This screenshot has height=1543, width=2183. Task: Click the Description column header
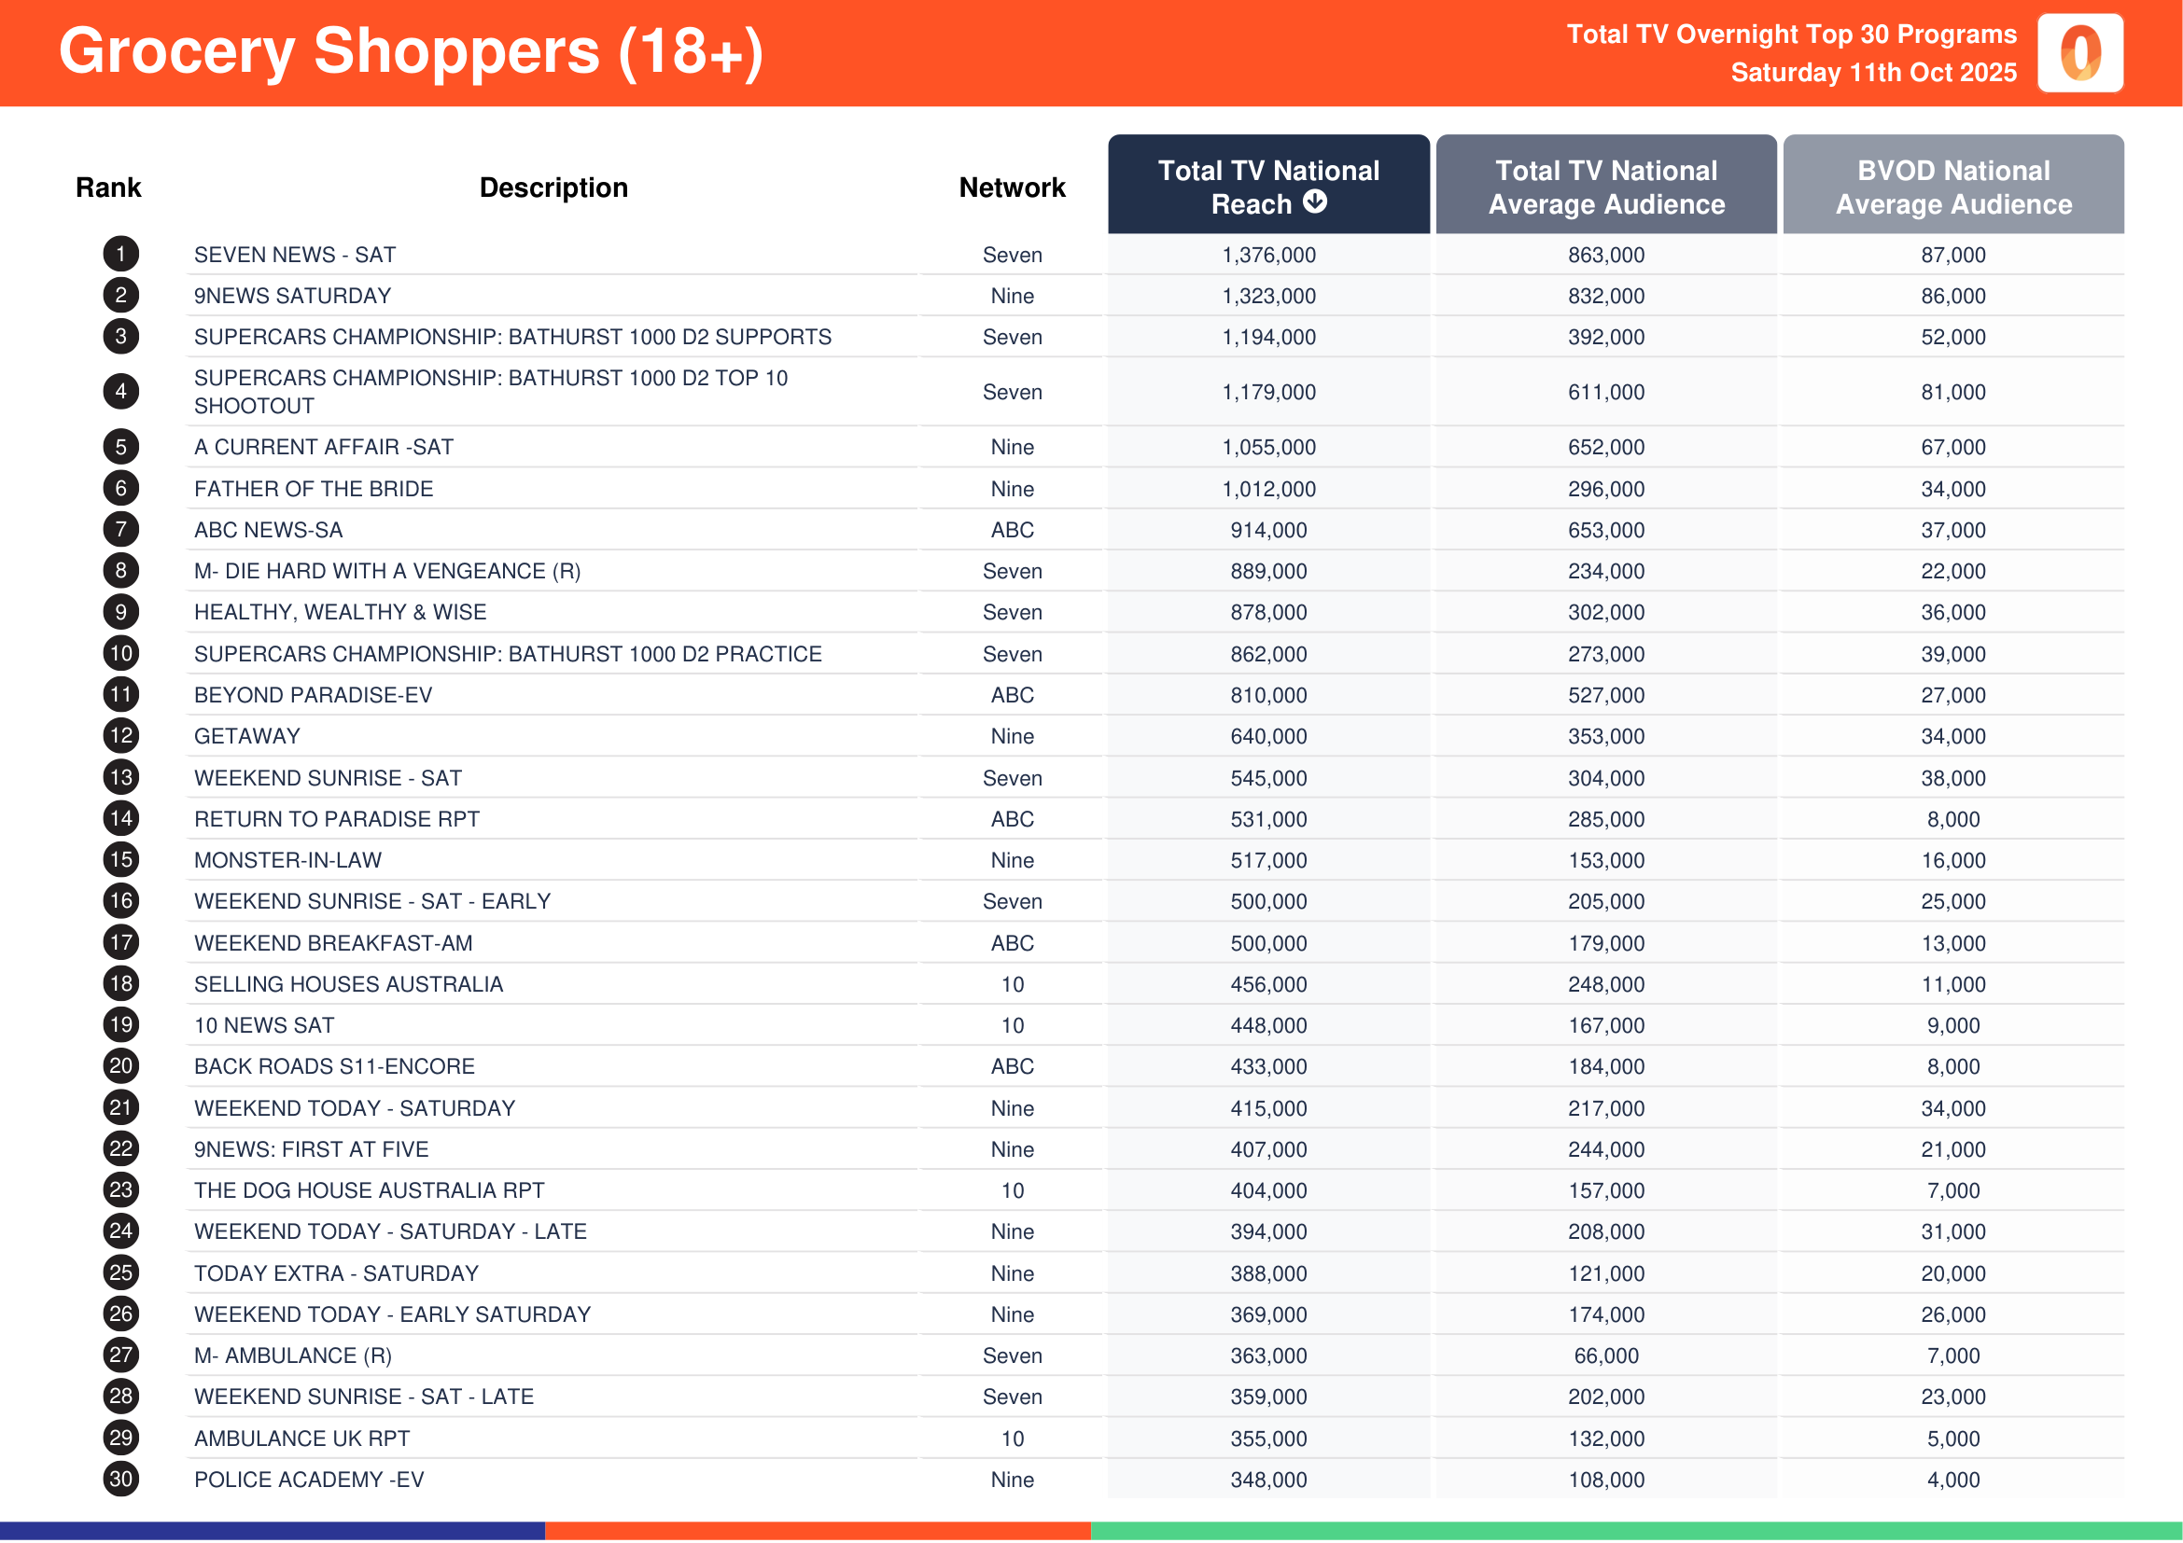(553, 188)
